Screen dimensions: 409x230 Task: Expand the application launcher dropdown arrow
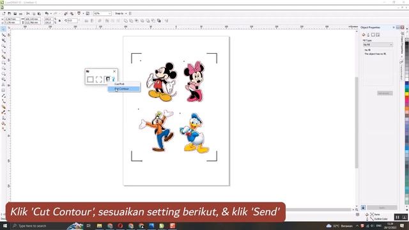click(x=83, y=13)
